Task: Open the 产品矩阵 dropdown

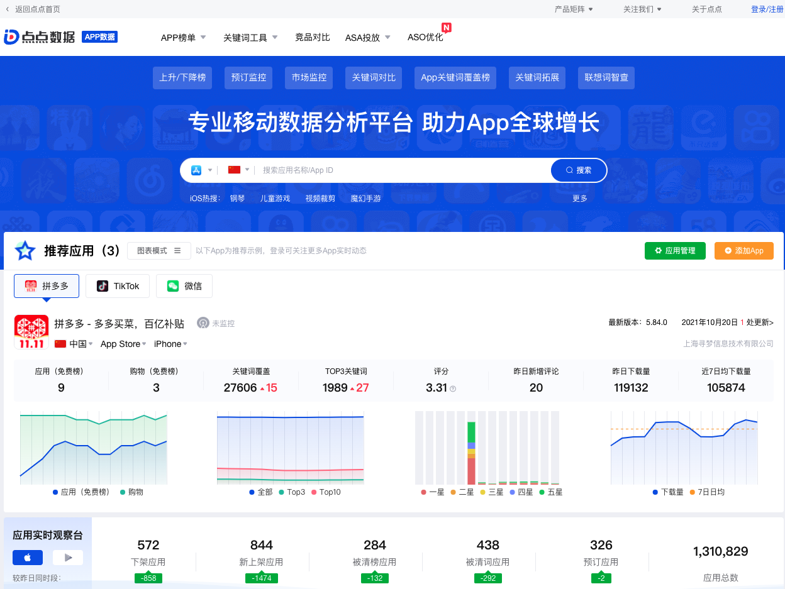Action: pyautogui.click(x=574, y=9)
